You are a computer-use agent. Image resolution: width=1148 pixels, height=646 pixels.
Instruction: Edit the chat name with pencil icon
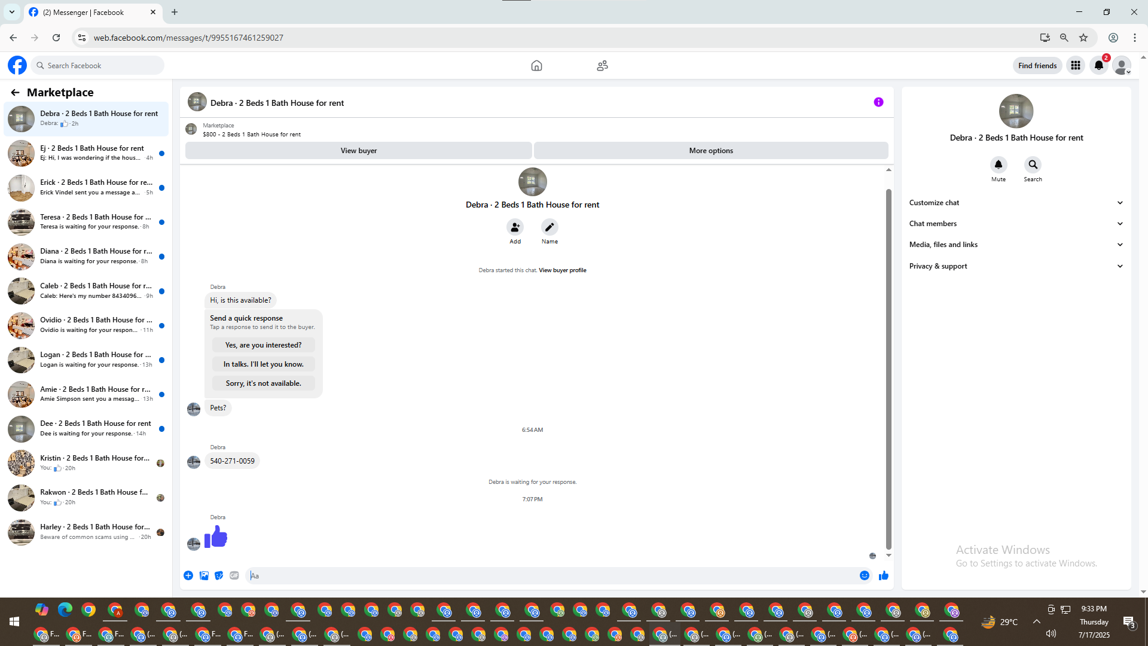pyautogui.click(x=549, y=227)
